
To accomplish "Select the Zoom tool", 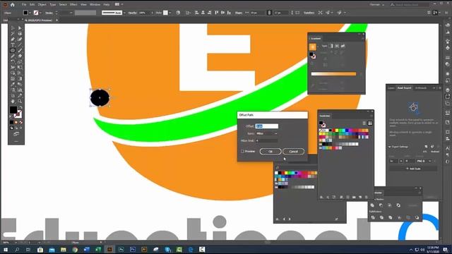I will (x=20, y=102).
